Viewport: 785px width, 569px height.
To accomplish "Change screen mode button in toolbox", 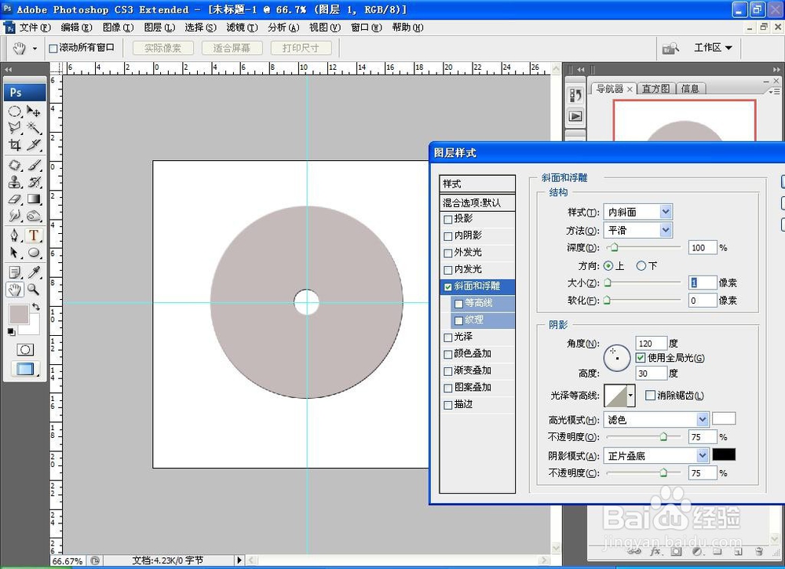I will point(25,369).
